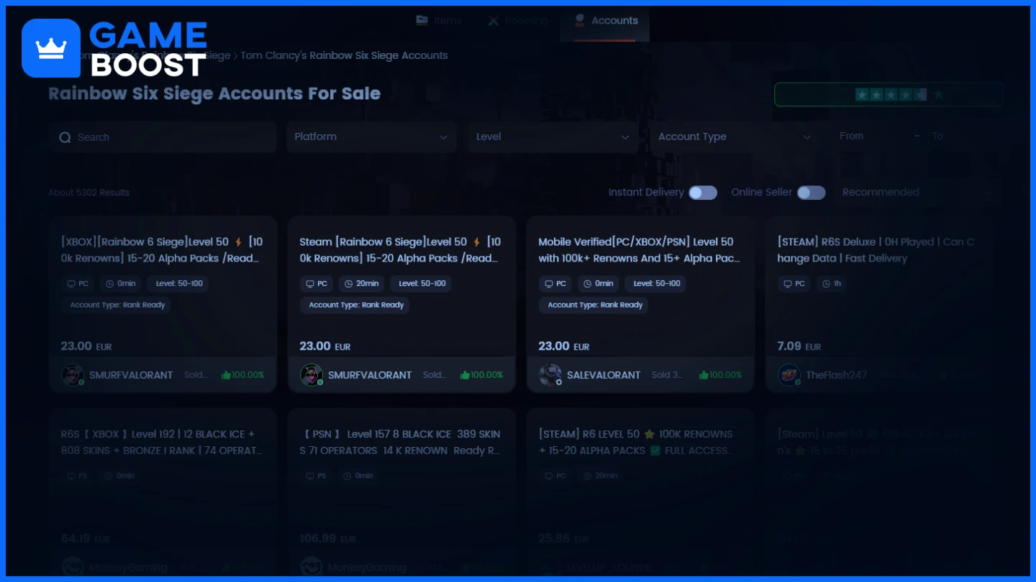Click the magnifier icon in the search box
The width and height of the screenshot is (1036, 582).
65,137
